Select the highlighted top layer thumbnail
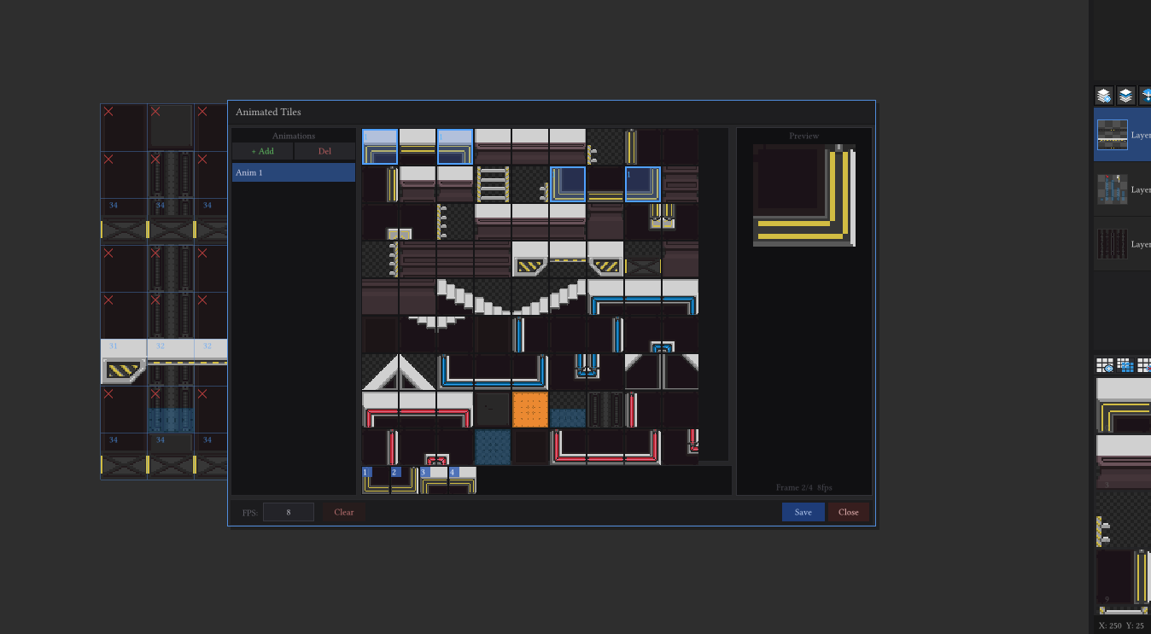The height and width of the screenshot is (634, 1151). point(1112,135)
